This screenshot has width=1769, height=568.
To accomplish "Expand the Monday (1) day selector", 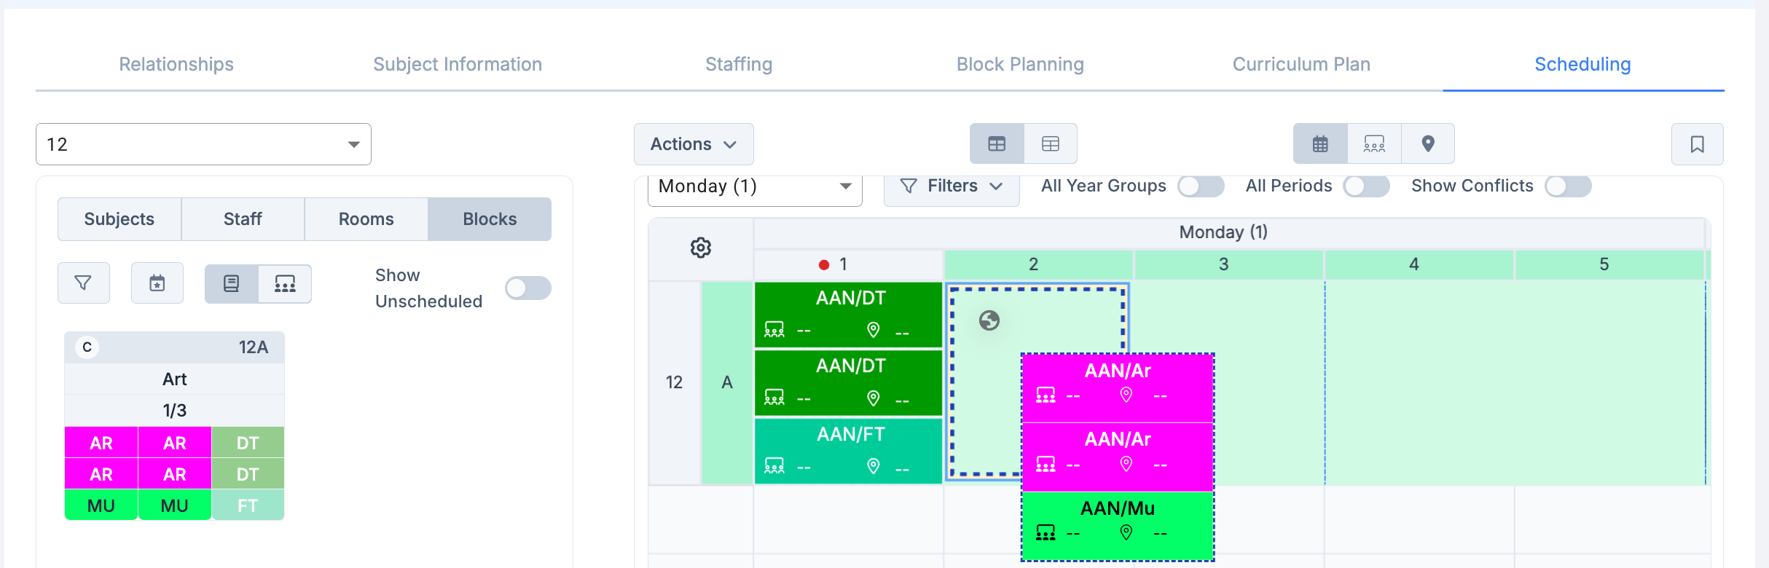I will pyautogui.click(x=755, y=186).
